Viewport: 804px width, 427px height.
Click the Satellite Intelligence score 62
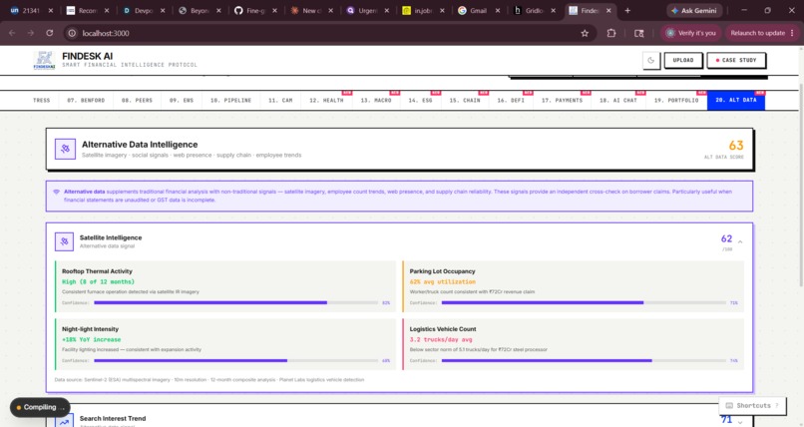point(726,238)
